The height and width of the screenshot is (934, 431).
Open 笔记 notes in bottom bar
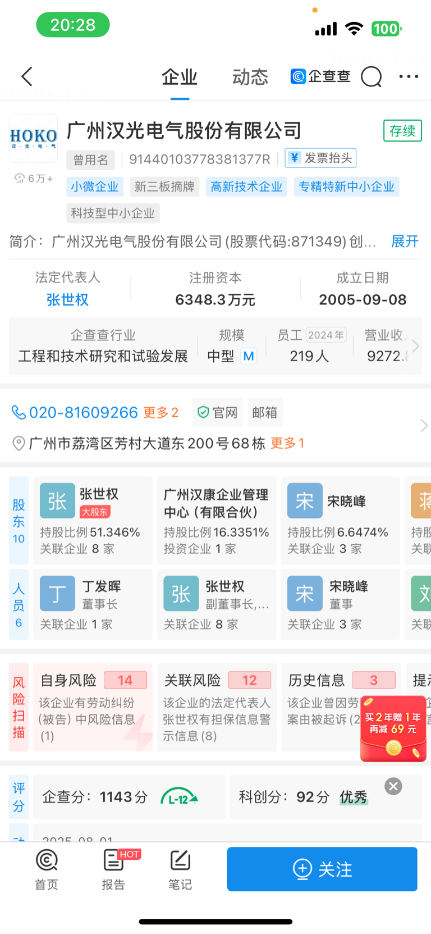(180, 869)
